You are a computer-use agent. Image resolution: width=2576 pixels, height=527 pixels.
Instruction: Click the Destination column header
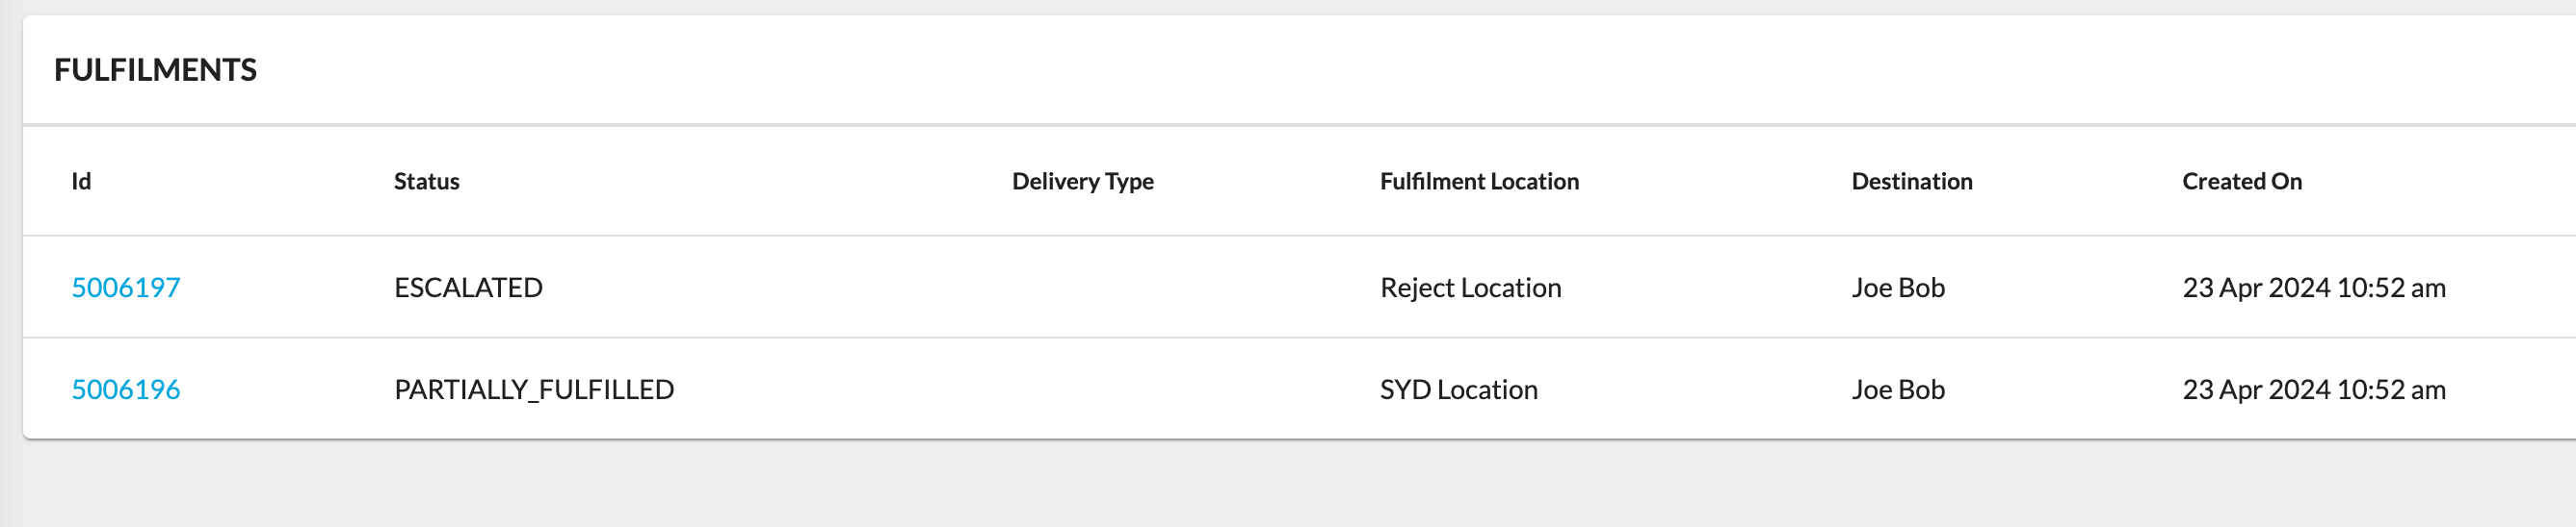pos(1911,182)
